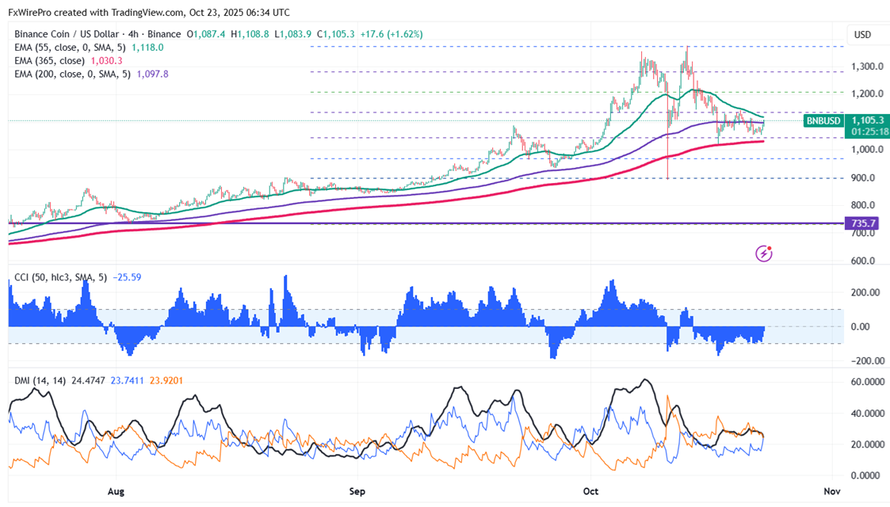The image size is (890, 507).
Task: Click the 1,118.0 EMA 55 value
Action: coord(147,48)
